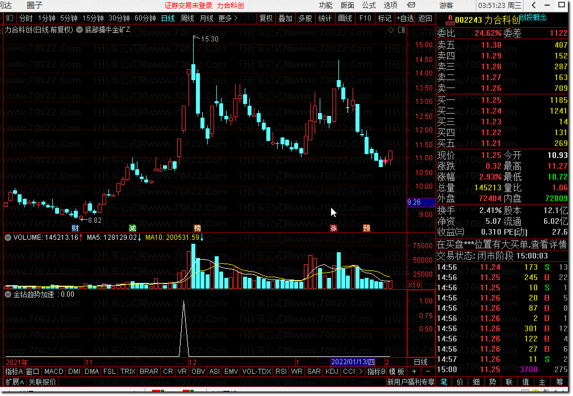573x396 pixels.
Task: Click the 榜 marker on the chart
Action: click(x=197, y=228)
